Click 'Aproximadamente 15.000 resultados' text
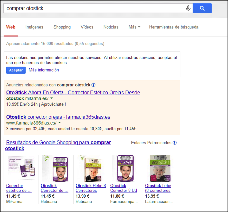228x212 pixels. pyautogui.click(x=55, y=43)
